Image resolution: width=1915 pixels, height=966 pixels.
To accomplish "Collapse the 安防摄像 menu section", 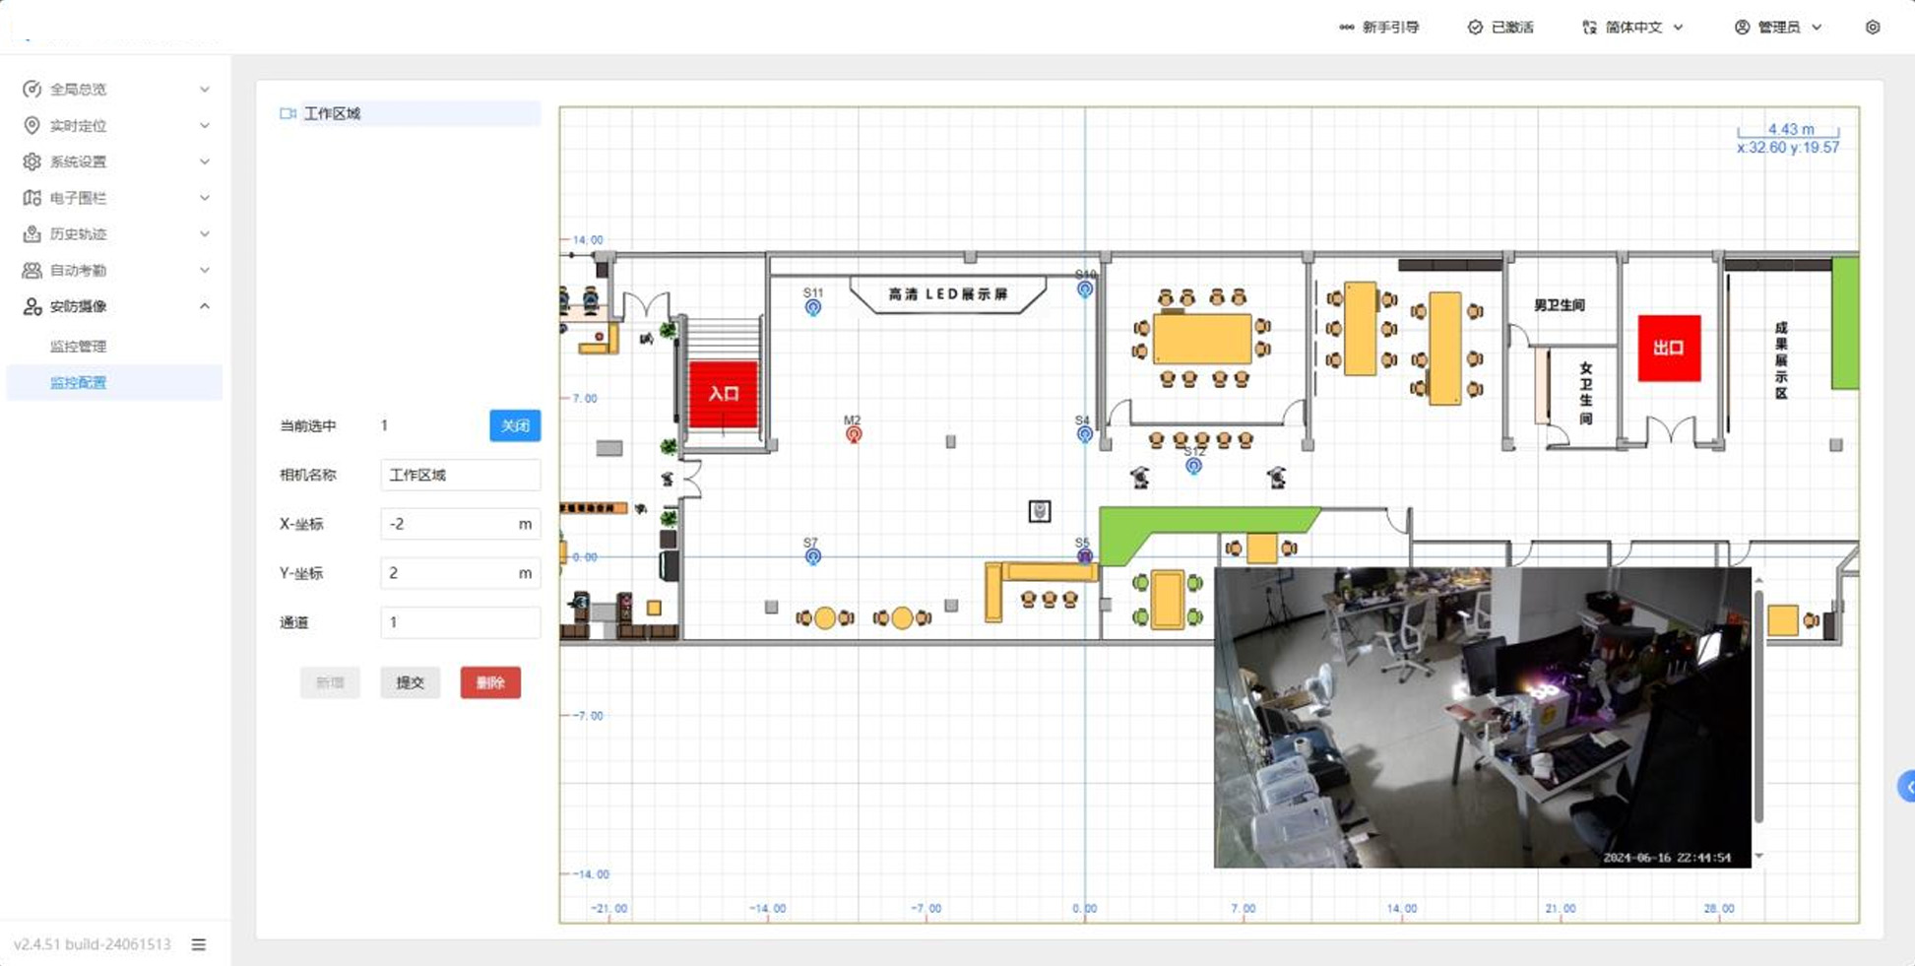I will [115, 307].
